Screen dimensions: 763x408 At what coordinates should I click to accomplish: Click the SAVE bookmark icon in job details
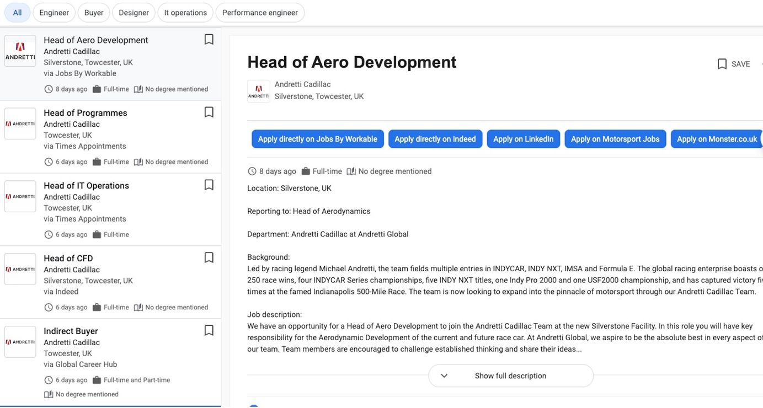point(722,64)
